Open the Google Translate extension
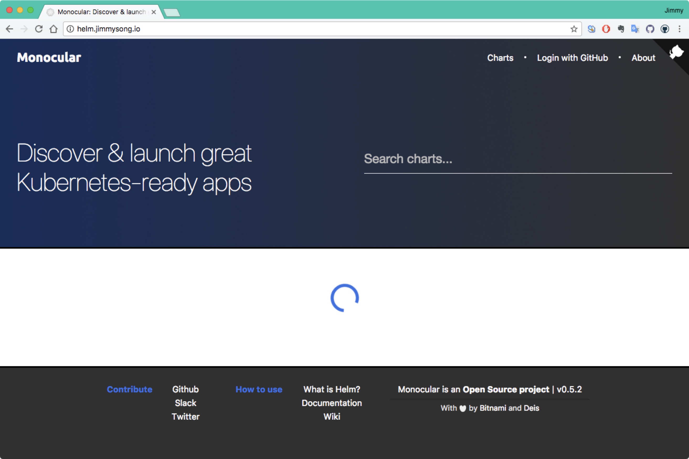 pyautogui.click(x=635, y=29)
